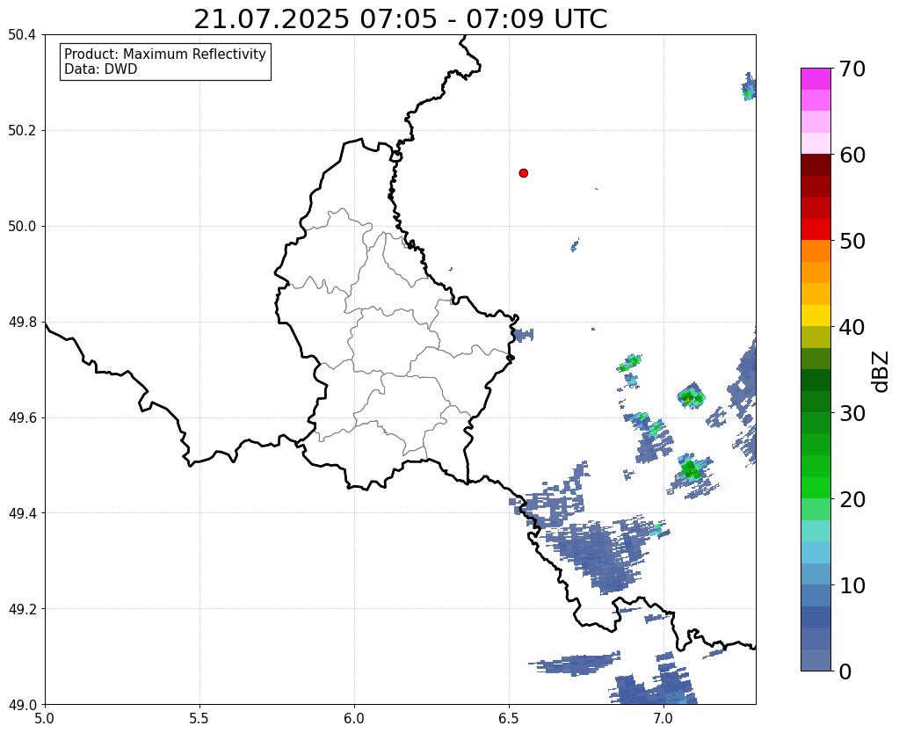Click the light blue colorbar segment above 10

click(x=816, y=574)
